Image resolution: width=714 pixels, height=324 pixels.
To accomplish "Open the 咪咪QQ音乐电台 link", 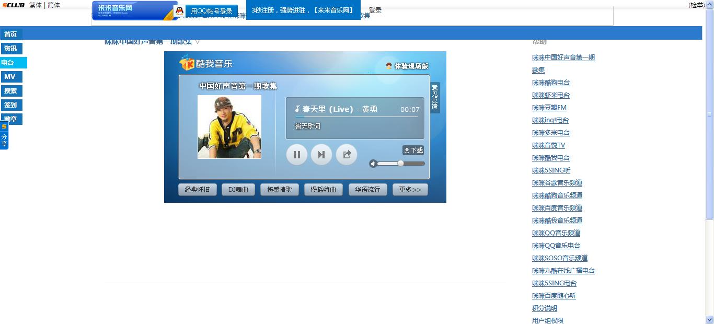I will 556,246.
